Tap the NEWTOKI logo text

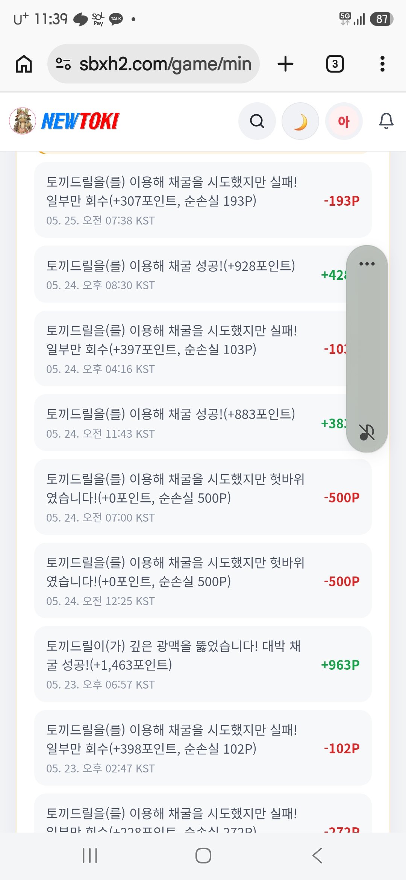click(x=80, y=121)
